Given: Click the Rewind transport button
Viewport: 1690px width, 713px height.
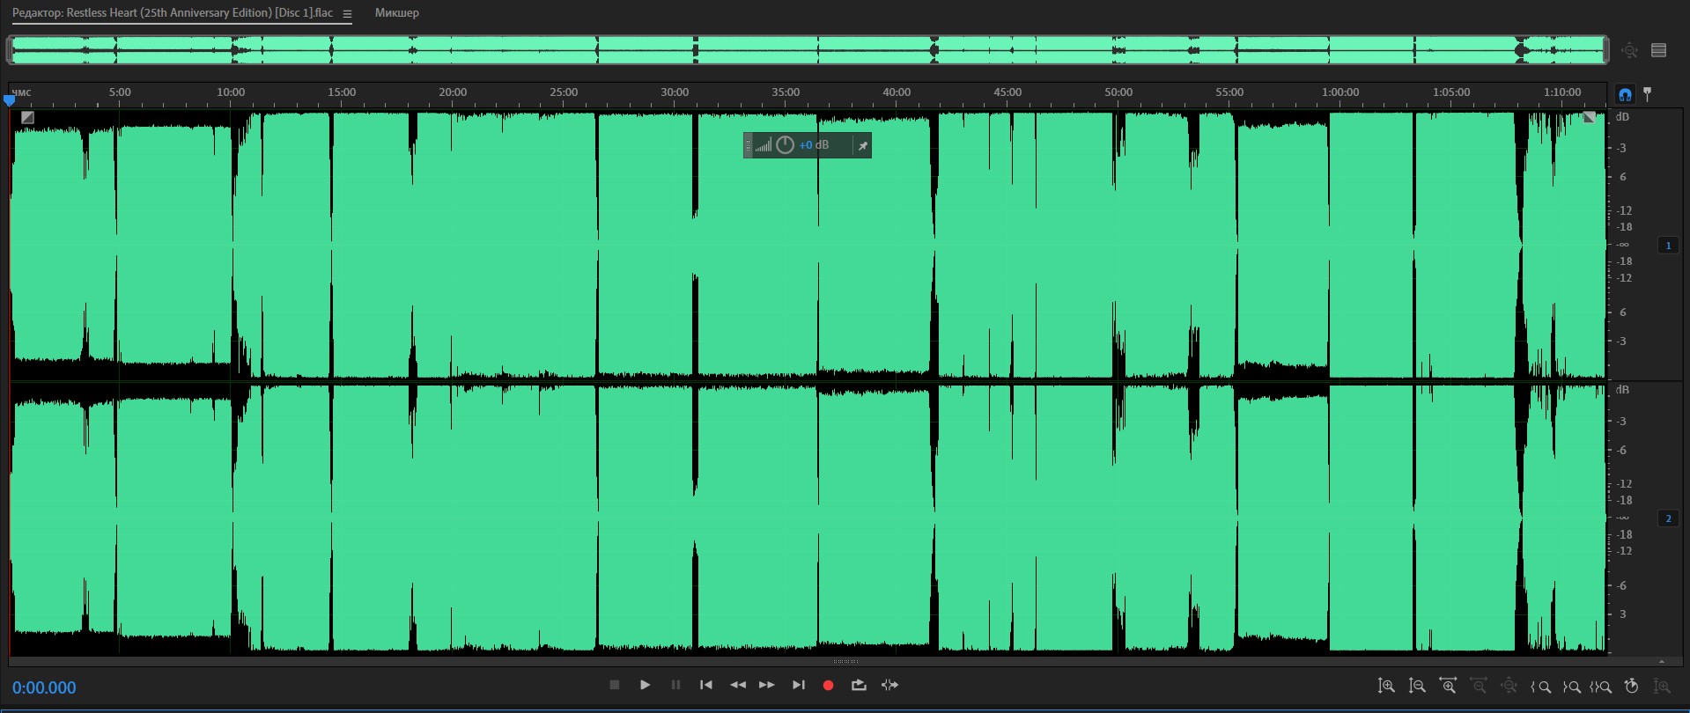Looking at the screenshot, I should coord(738,685).
